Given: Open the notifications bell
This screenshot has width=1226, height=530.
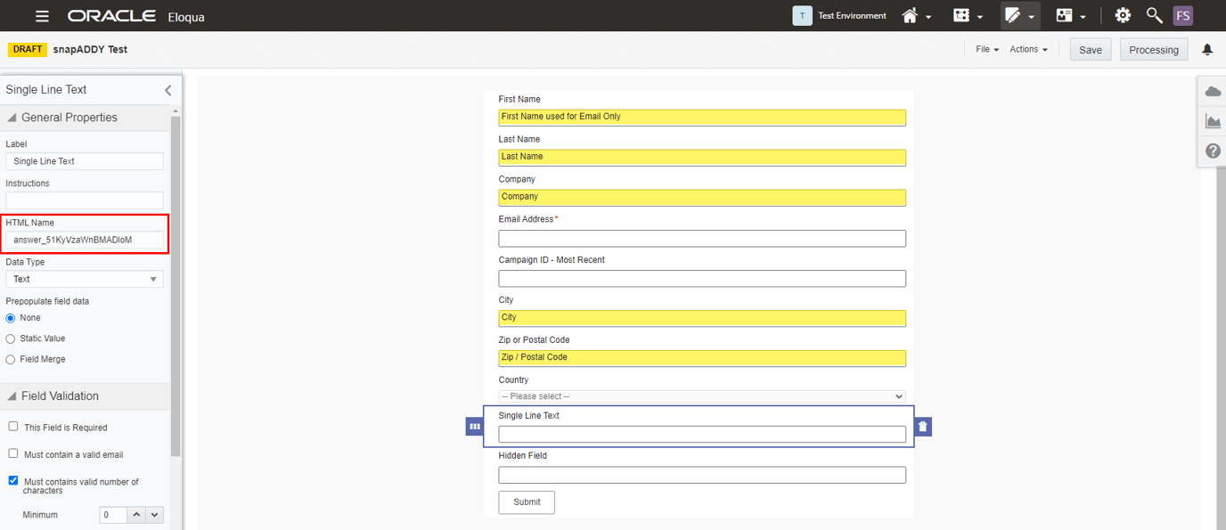Looking at the screenshot, I should click(x=1207, y=50).
